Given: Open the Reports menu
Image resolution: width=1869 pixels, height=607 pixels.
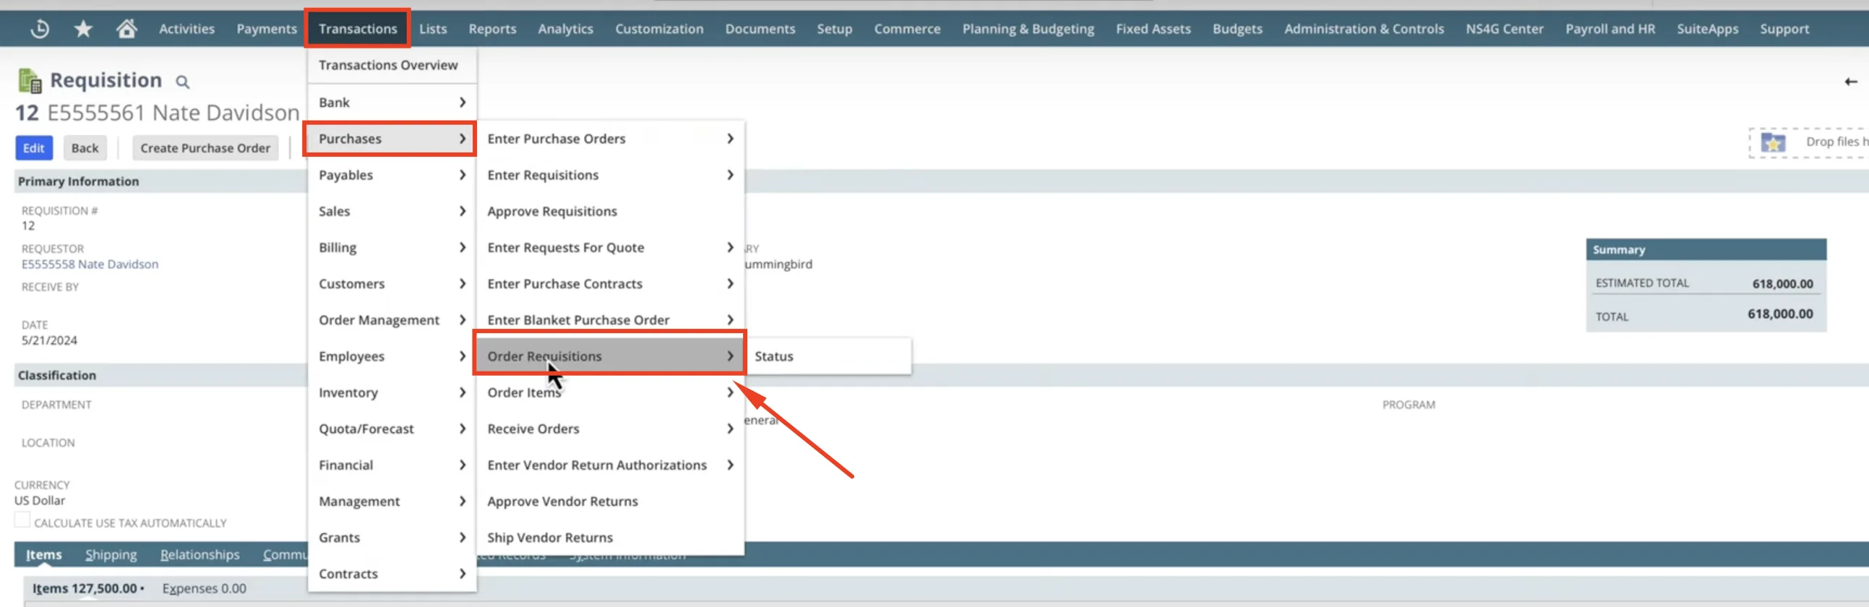Looking at the screenshot, I should click(x=492, y=29).
